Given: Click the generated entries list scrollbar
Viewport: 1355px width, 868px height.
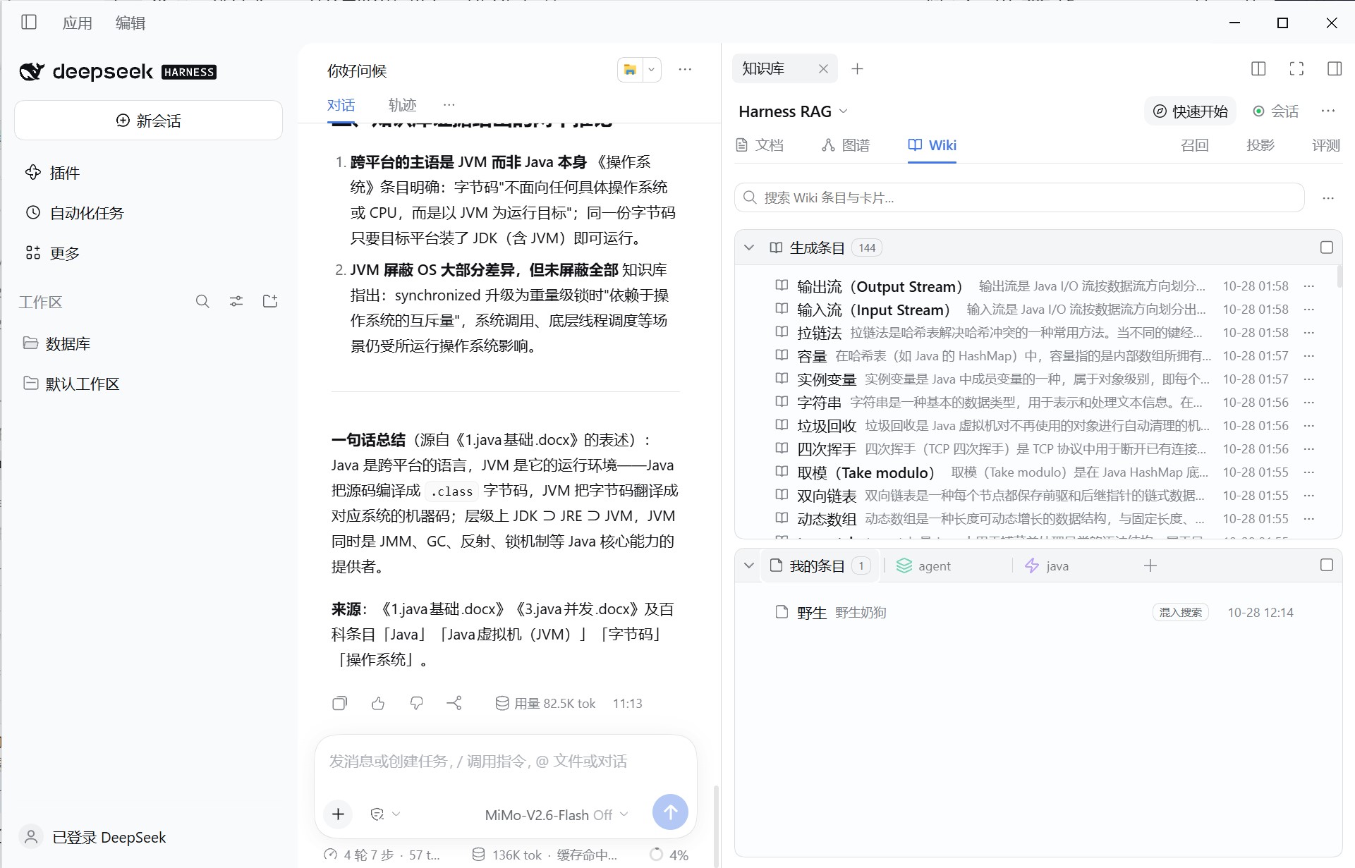Looking at the screenshot, I should 1339,276.
